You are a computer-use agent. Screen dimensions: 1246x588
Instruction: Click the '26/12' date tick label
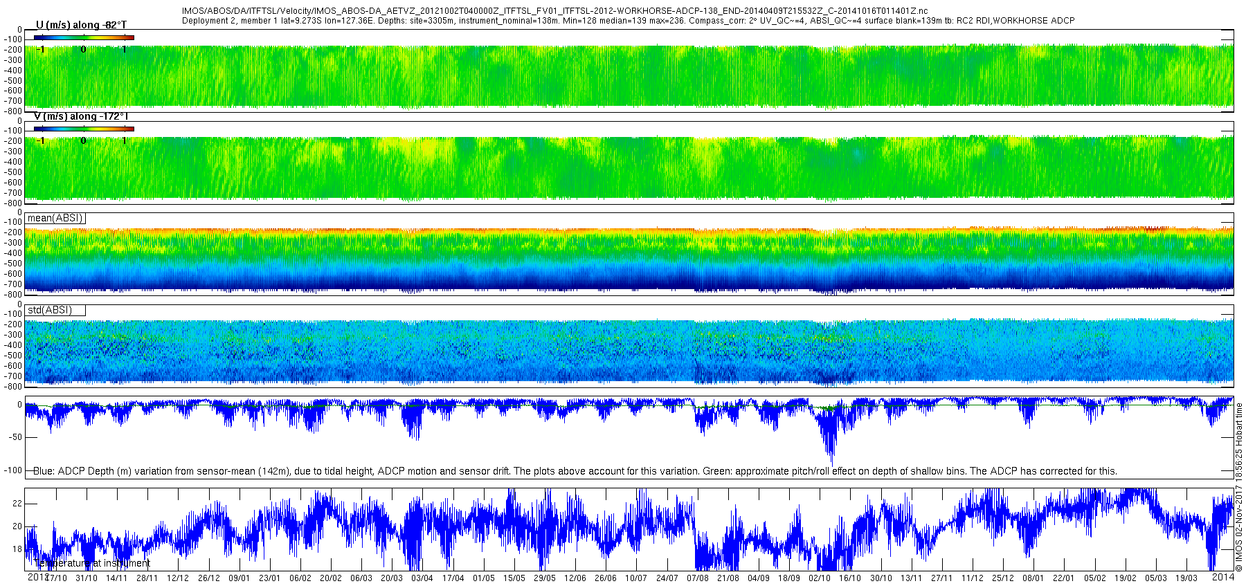tap(209, 578)
